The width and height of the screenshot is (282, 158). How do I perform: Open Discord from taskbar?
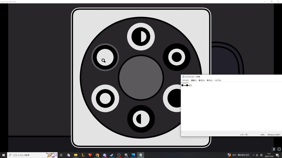coord(105,155)
